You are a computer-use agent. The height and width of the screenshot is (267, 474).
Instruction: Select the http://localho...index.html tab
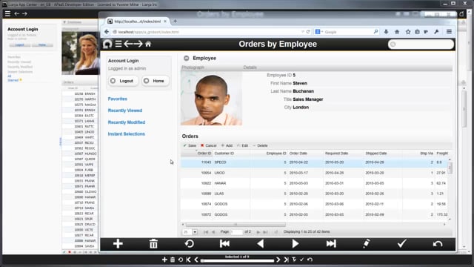pos(138,22)
